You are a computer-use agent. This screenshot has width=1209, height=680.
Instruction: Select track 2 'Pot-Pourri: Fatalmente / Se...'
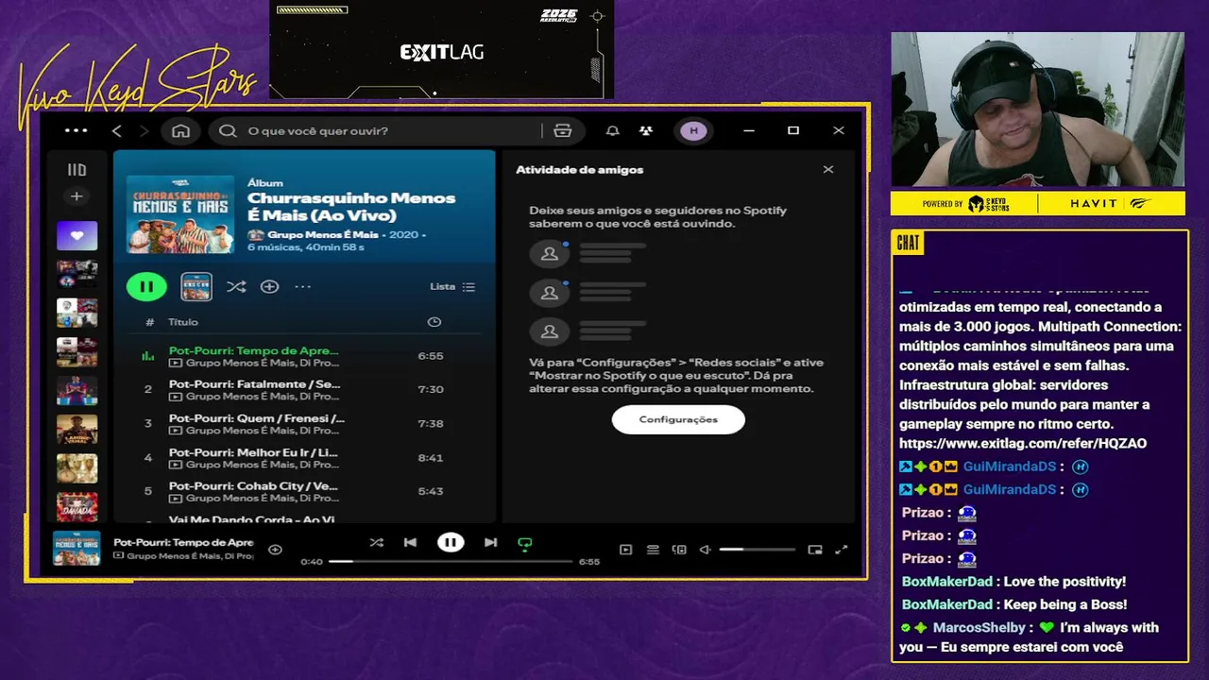[x=304, y=389]
